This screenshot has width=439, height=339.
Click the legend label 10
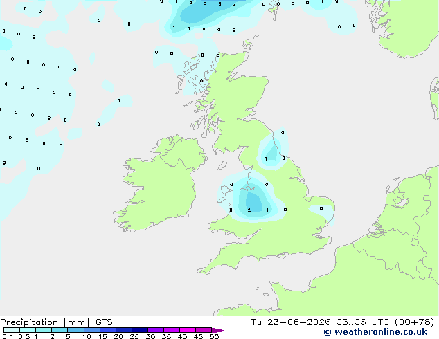(x=87, y=336)
